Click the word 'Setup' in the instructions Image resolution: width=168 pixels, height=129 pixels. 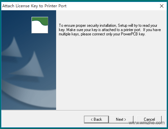tap(123, 25)
